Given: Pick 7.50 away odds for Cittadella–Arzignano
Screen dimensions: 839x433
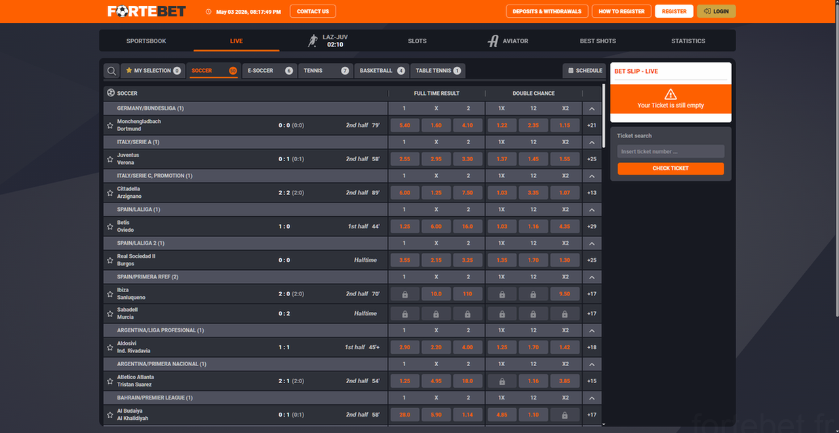Looking at the screenshot, I should click(x=467, y=193).
